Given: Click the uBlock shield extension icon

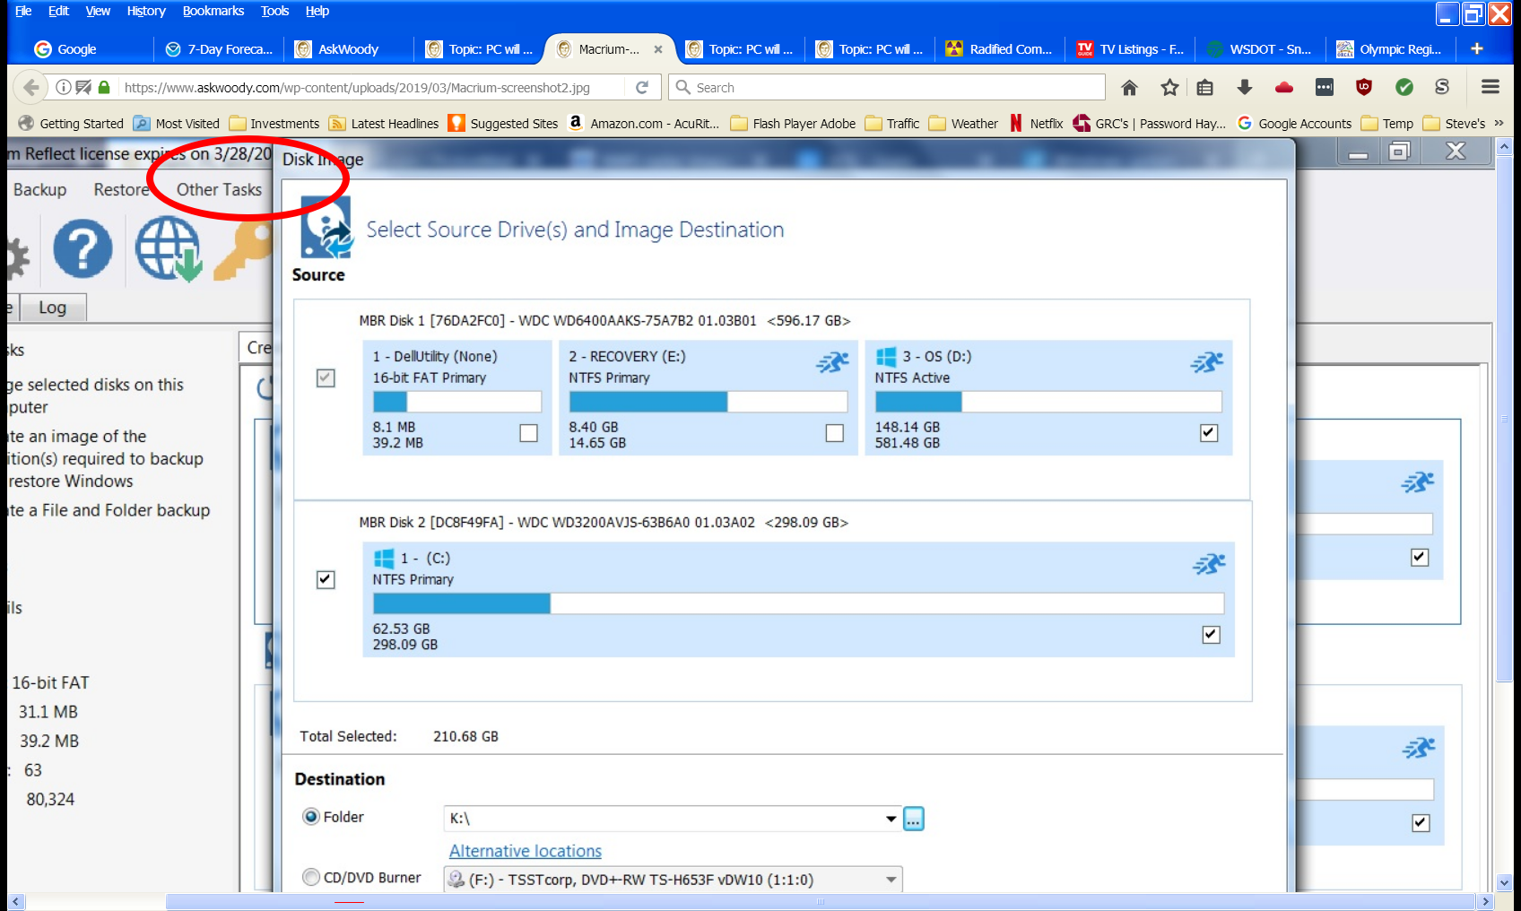Looking at the screenshot, I should click(x=1364, y=87).
